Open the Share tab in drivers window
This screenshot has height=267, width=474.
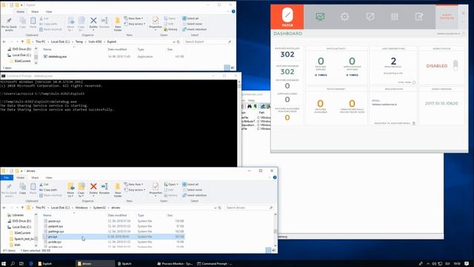[35, 178]
